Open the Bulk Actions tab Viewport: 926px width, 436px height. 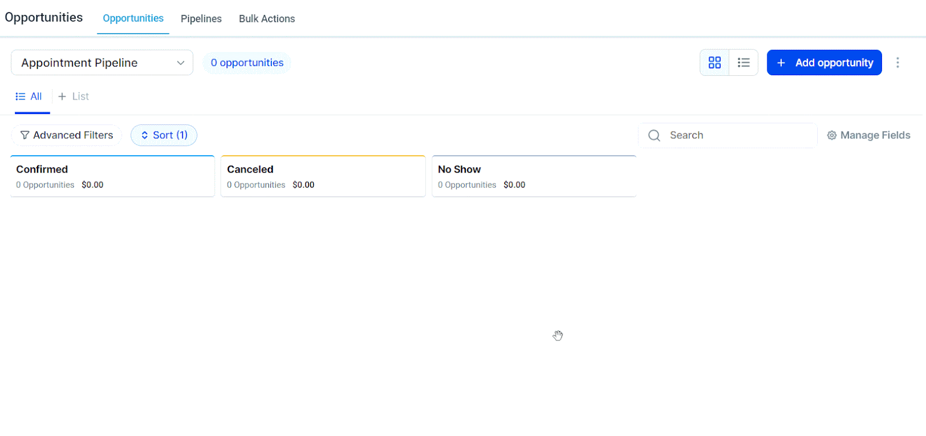(x=267, y=19)
